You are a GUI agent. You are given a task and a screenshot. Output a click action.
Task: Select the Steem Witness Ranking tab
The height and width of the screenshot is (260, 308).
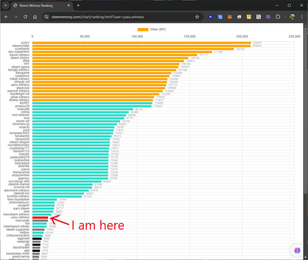(x=42, y=6)
